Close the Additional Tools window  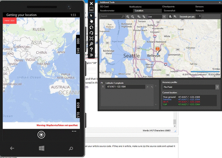pyautogui.click(x=220, y=2)
